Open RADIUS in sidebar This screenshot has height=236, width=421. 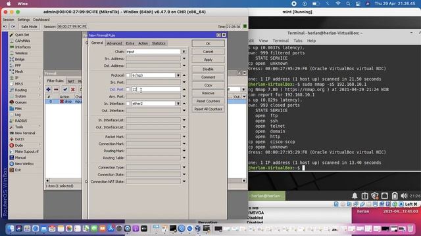21,121
